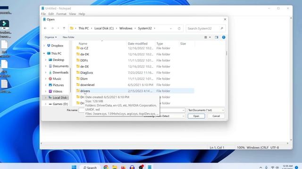
Task: Select Videos in navigation pane
Action: pos(58,92)
